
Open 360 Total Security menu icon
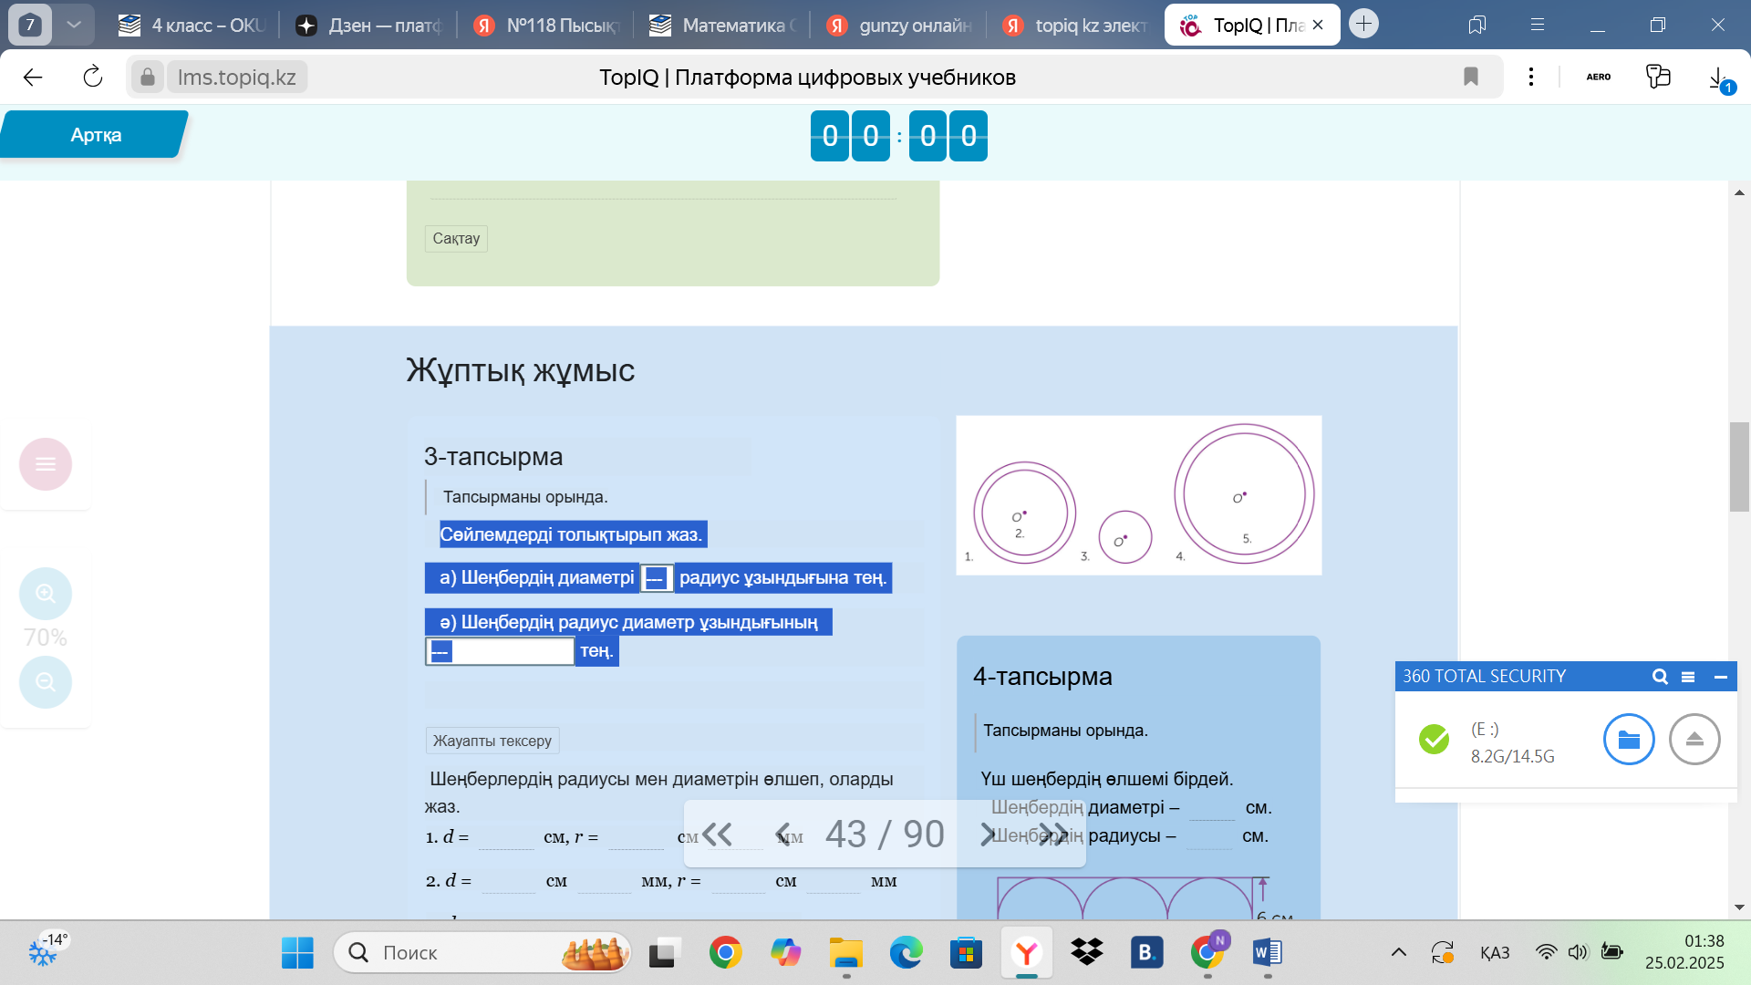(x=1688, y=676)
